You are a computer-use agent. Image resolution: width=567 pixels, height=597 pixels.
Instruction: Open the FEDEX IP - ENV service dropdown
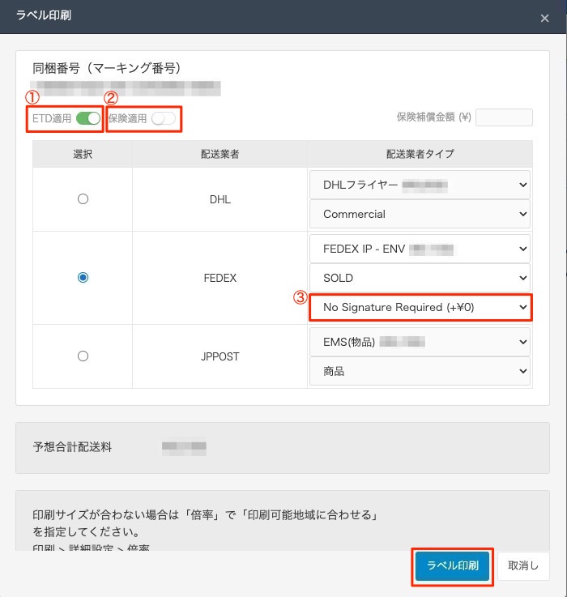(420, 248)
